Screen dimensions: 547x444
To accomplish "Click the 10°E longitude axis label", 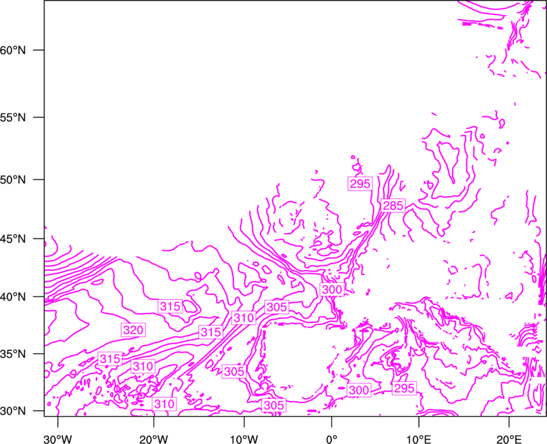I will pyautogui.click(x=418, y=439).
